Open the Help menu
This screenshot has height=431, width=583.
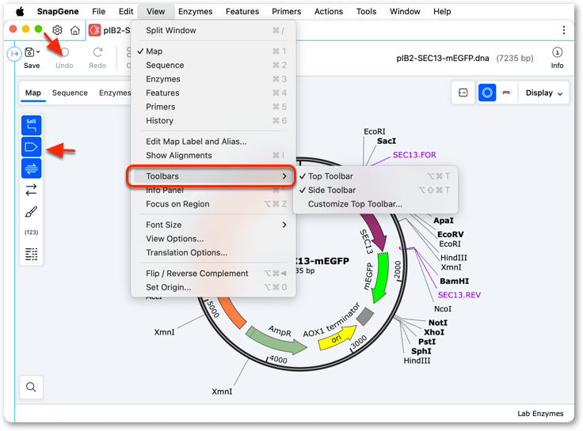coord(442,12)
